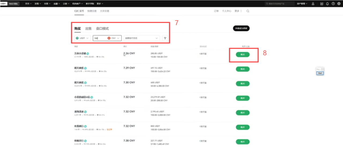Open the notifications bell

point(327,4)
